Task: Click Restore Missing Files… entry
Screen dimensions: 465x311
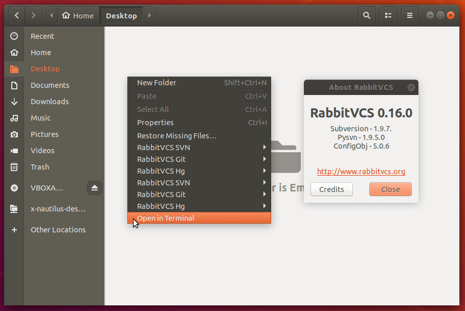Action: coord(199,136)
